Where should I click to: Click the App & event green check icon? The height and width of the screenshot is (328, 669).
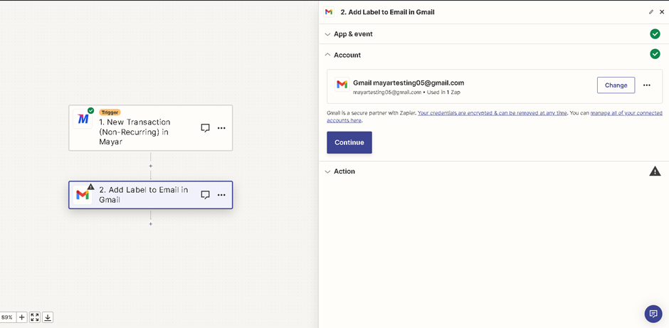(x=655, y=34)
